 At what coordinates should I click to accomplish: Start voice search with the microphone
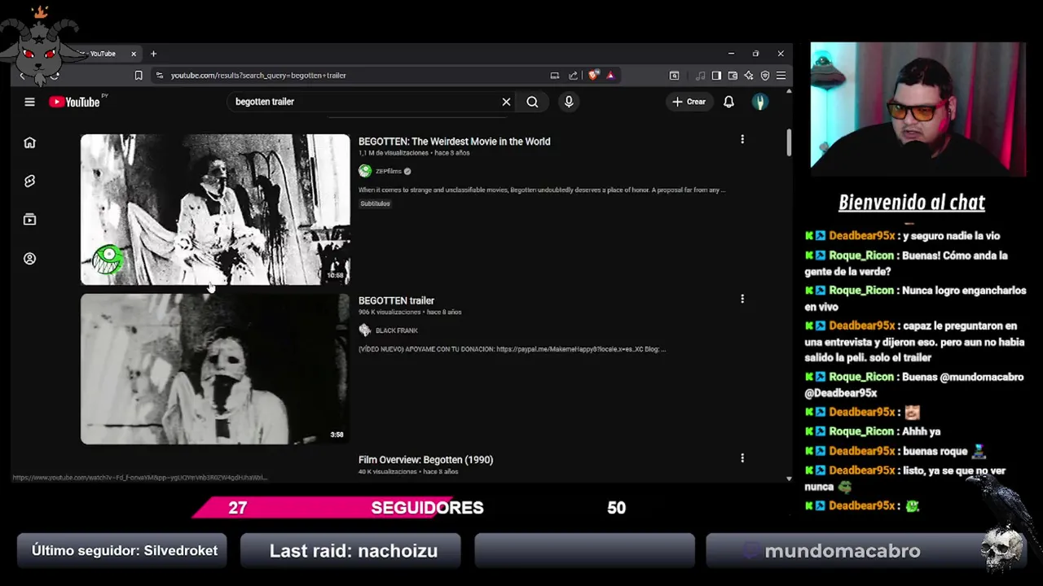(x=569, y=102)
